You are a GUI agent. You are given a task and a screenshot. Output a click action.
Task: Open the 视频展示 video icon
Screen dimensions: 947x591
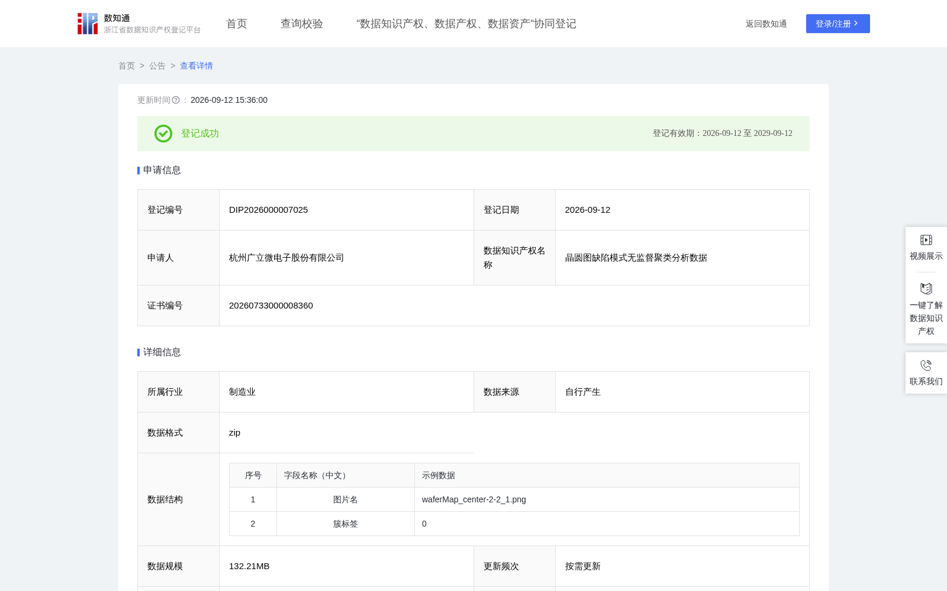[926, 240]
